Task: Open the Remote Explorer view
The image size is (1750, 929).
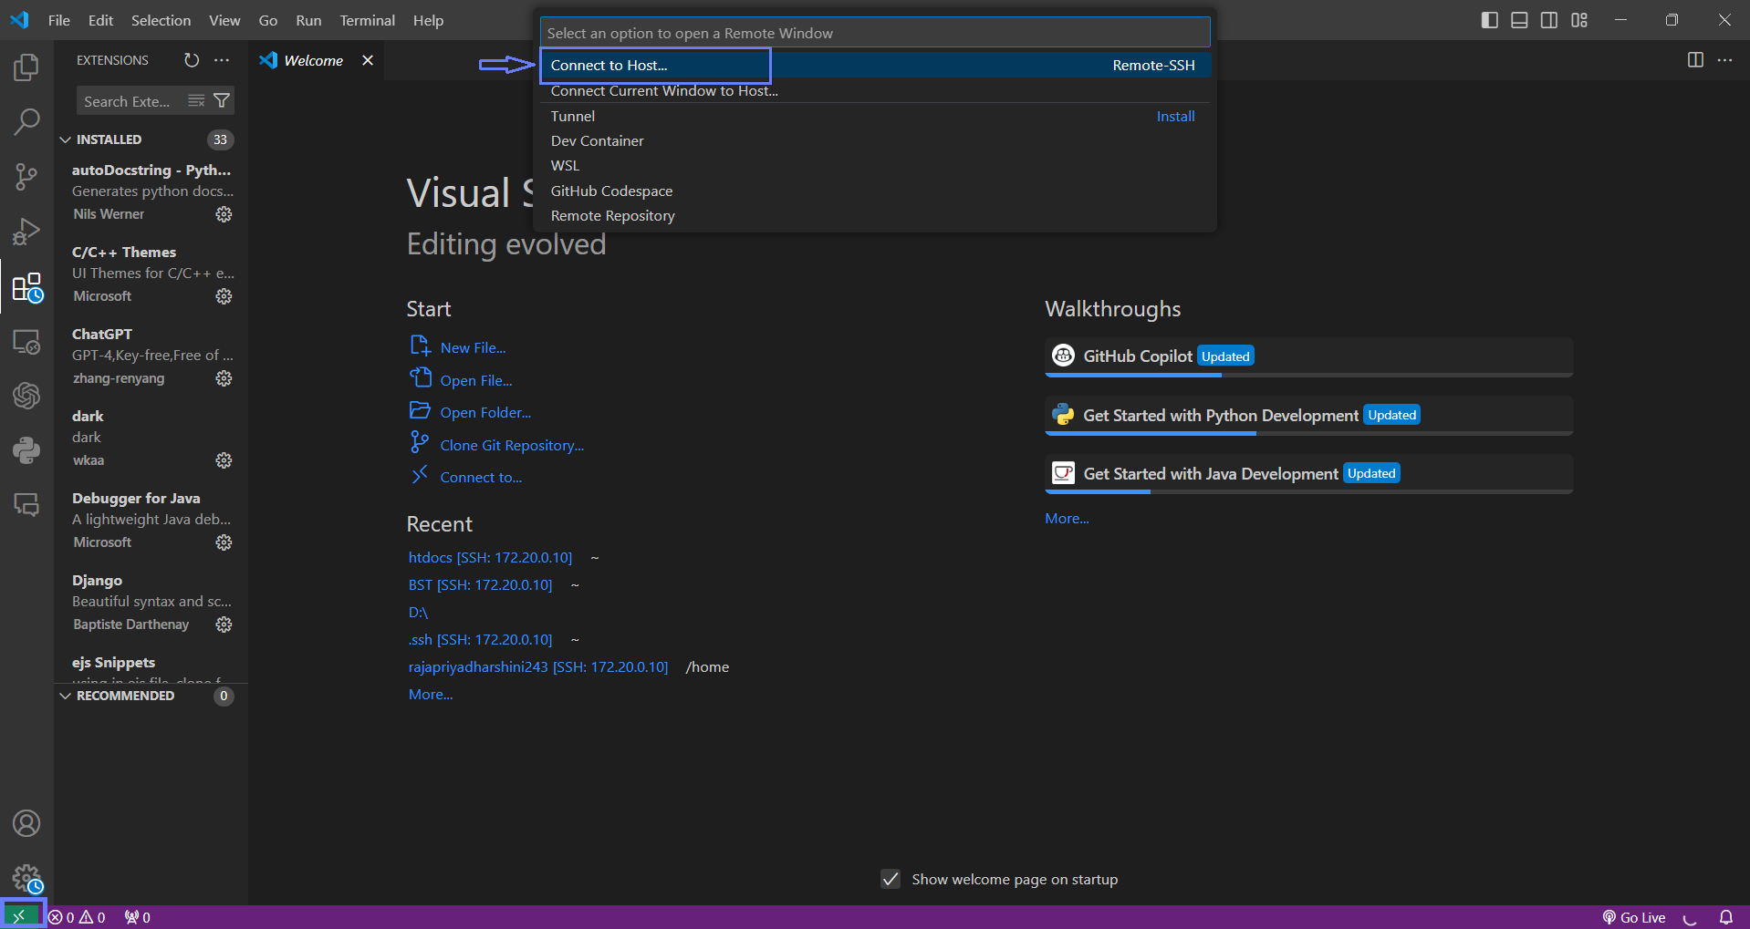Action: (26, 342)
